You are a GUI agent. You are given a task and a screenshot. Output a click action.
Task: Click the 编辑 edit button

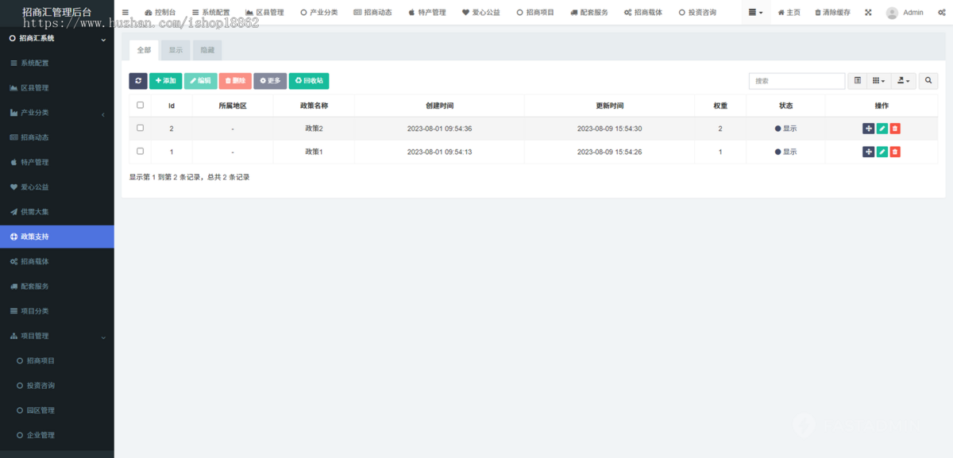(200, 81)
